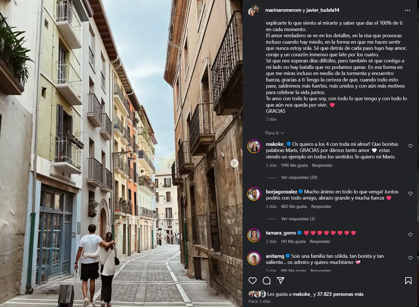Open the three-dot more options menu

(x=407, y=10)
